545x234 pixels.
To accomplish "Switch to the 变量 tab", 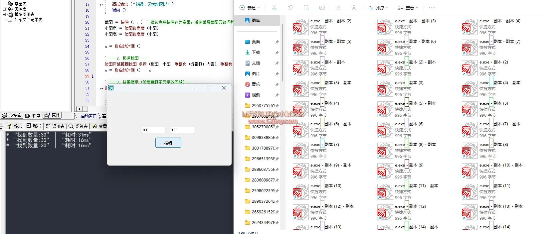I will tap(99, 126).
